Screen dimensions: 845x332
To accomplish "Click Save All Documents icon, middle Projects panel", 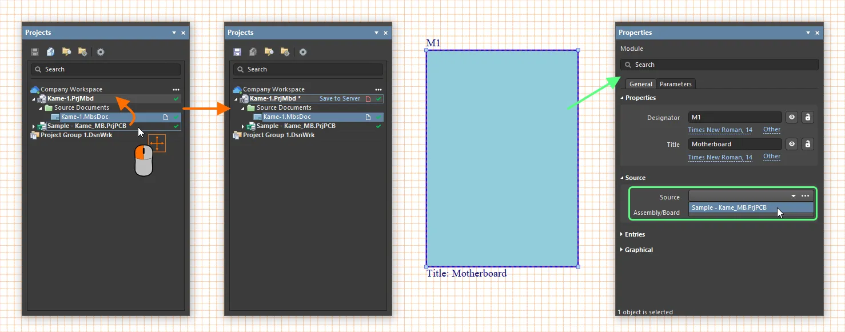I will (253, 52).
